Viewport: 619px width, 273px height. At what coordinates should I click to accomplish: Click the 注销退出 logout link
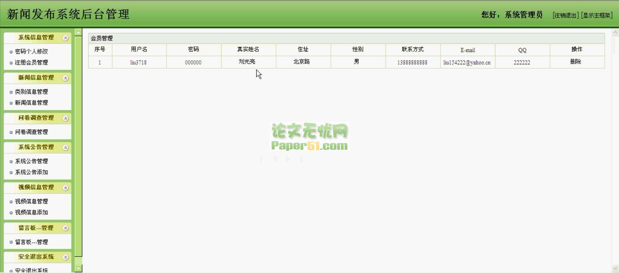[565, 15]
